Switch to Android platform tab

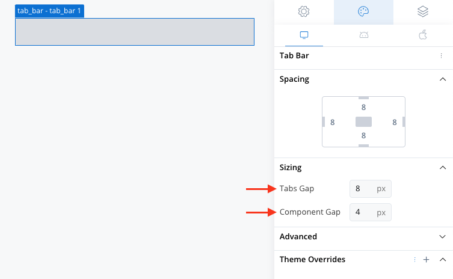[x=364, y=35]
